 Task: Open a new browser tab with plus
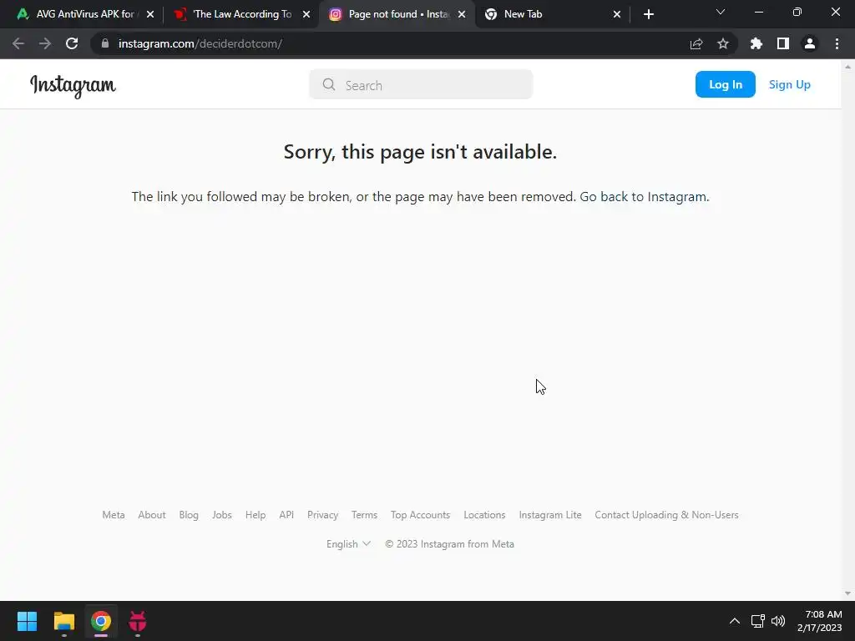648,14
